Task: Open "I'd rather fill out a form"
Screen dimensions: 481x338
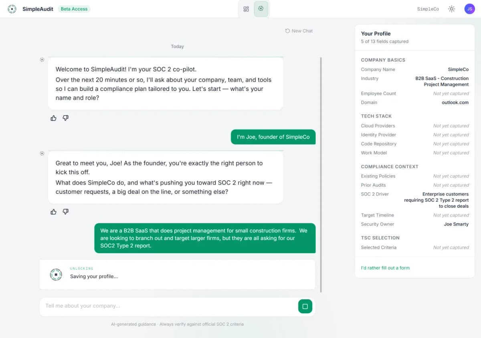Action: 385,268
